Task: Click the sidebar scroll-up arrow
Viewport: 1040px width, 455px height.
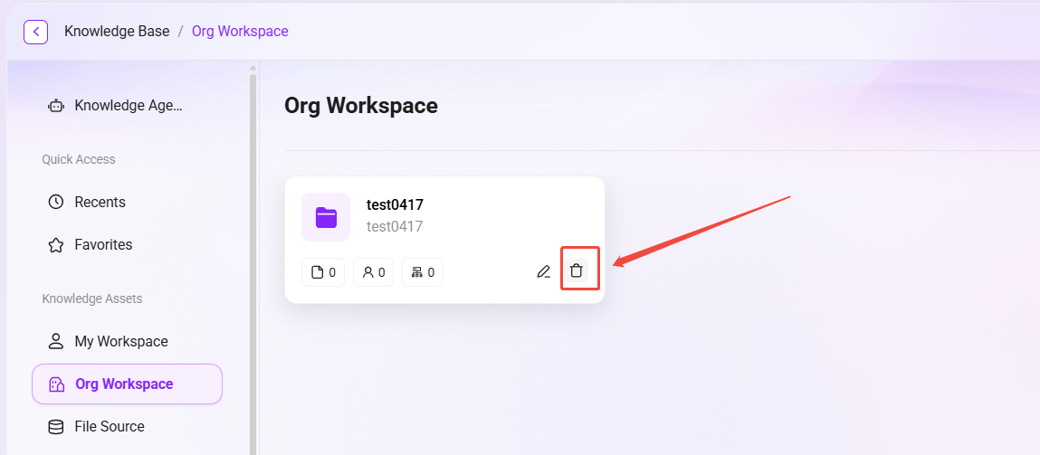Action: pyautogui.click(x=253, y=68)
